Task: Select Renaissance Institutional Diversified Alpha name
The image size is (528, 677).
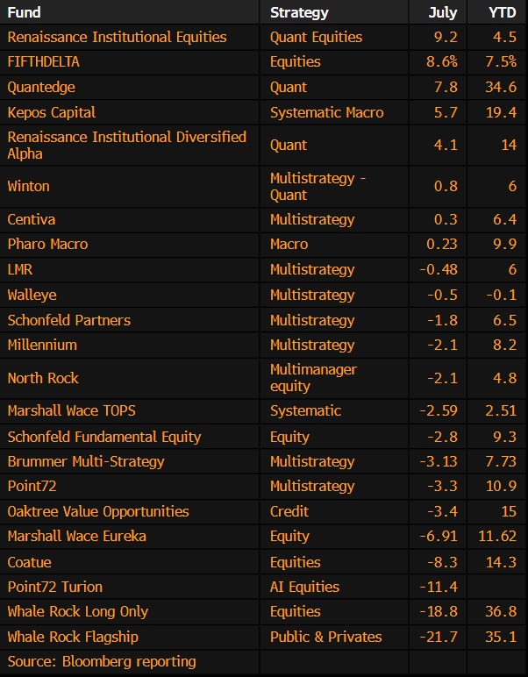Action: click(127, 145)
